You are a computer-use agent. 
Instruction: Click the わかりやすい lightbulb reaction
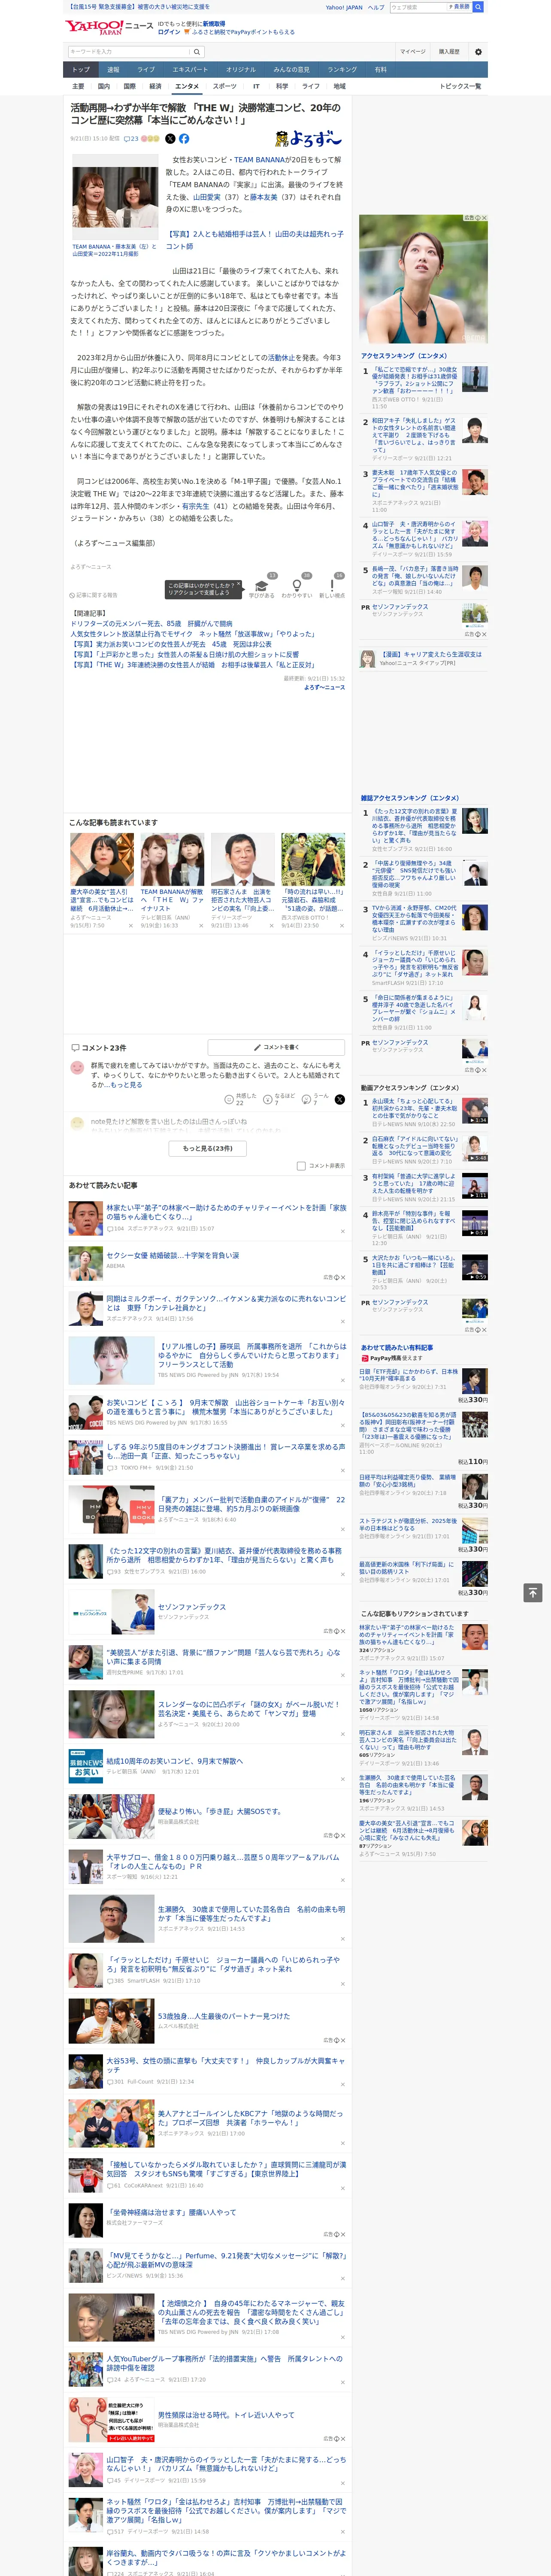pos(297,587)
